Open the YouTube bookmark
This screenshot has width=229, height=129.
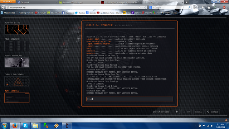pos(40,13)
